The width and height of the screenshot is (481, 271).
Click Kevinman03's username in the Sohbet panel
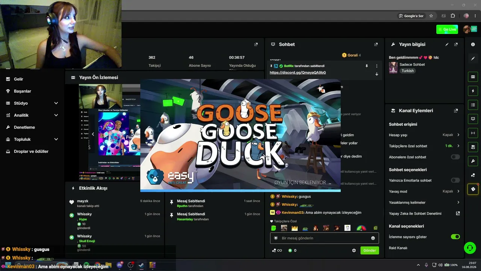(293, 213)
